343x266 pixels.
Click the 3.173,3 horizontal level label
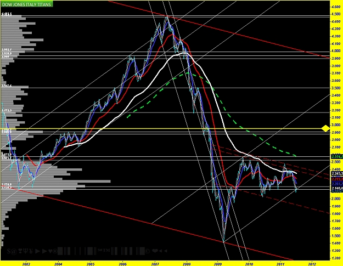7,111
